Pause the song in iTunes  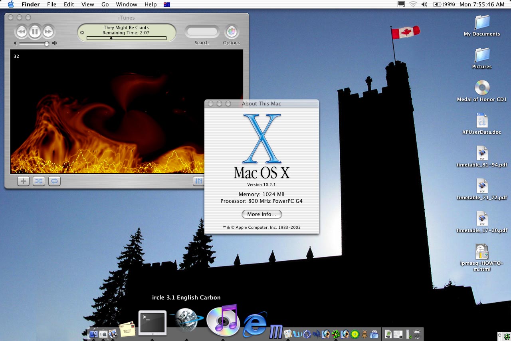pyautogui.click(x=35, y=32)
